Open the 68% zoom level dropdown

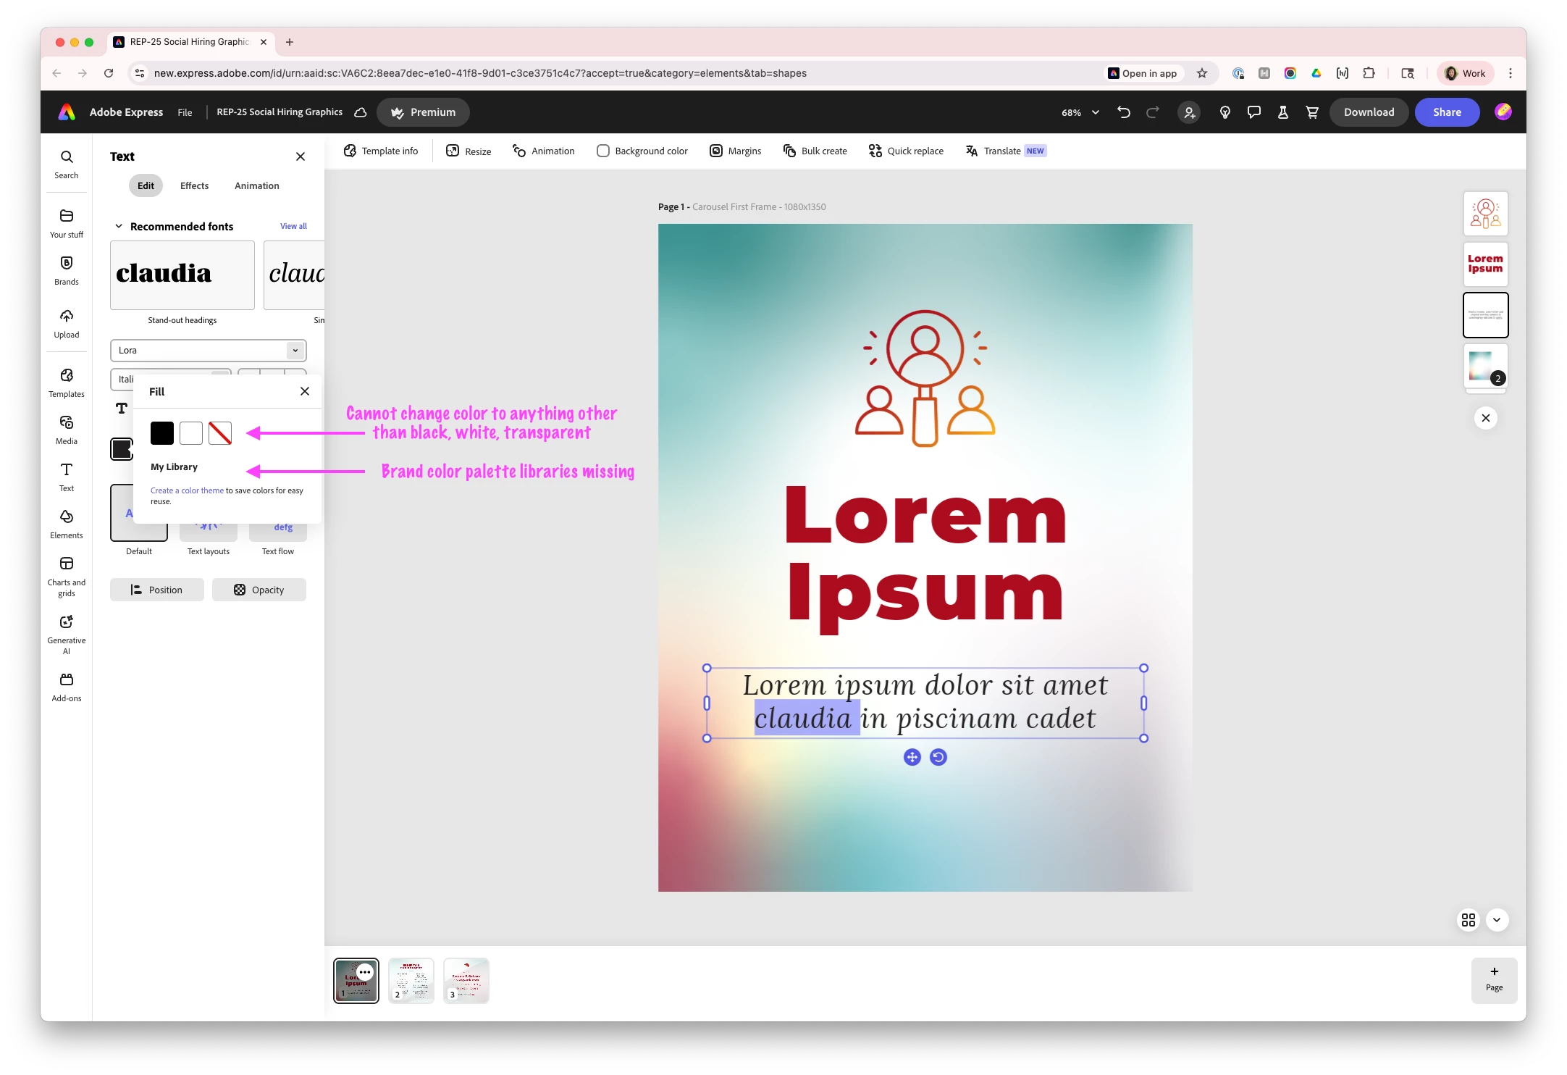click(x=1080, y=112)
